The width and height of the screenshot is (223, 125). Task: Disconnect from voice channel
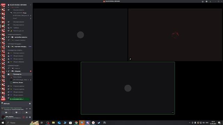(x=30, y=109)
